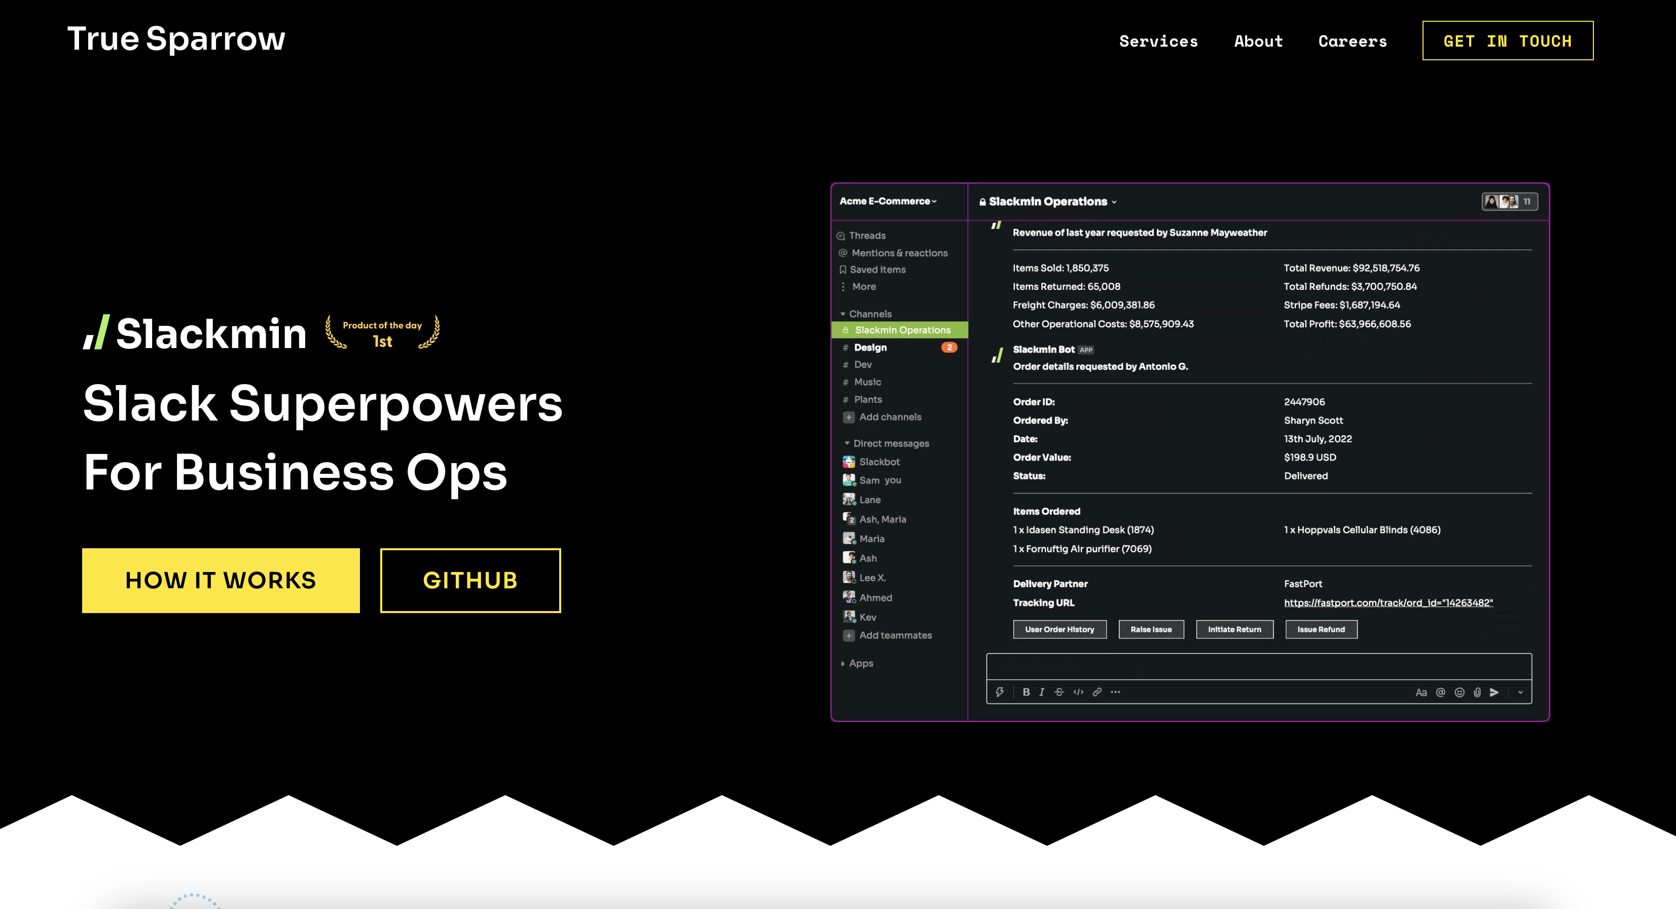This screenshot has width=1676, height=909.
Task: Click the Add channels plus icon
Action: point(849,418)
